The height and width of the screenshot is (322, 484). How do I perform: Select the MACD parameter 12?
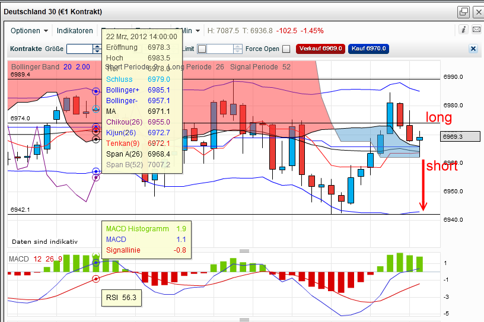click(x=37, y=259)
